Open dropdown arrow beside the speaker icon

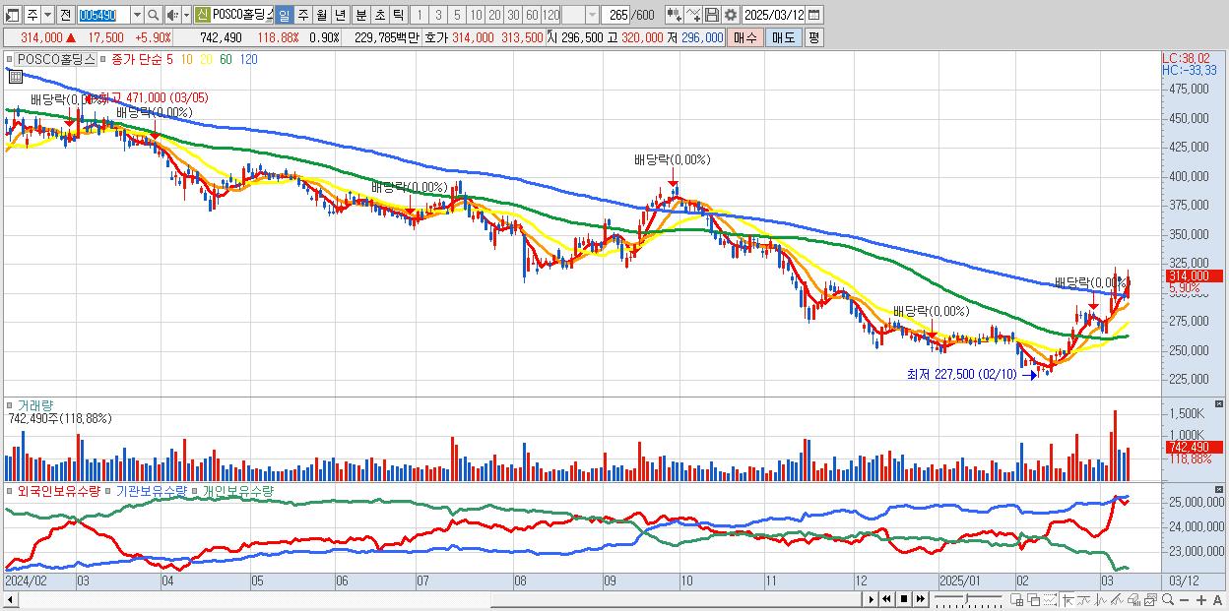pyautogui.click(x=186, y=15)
